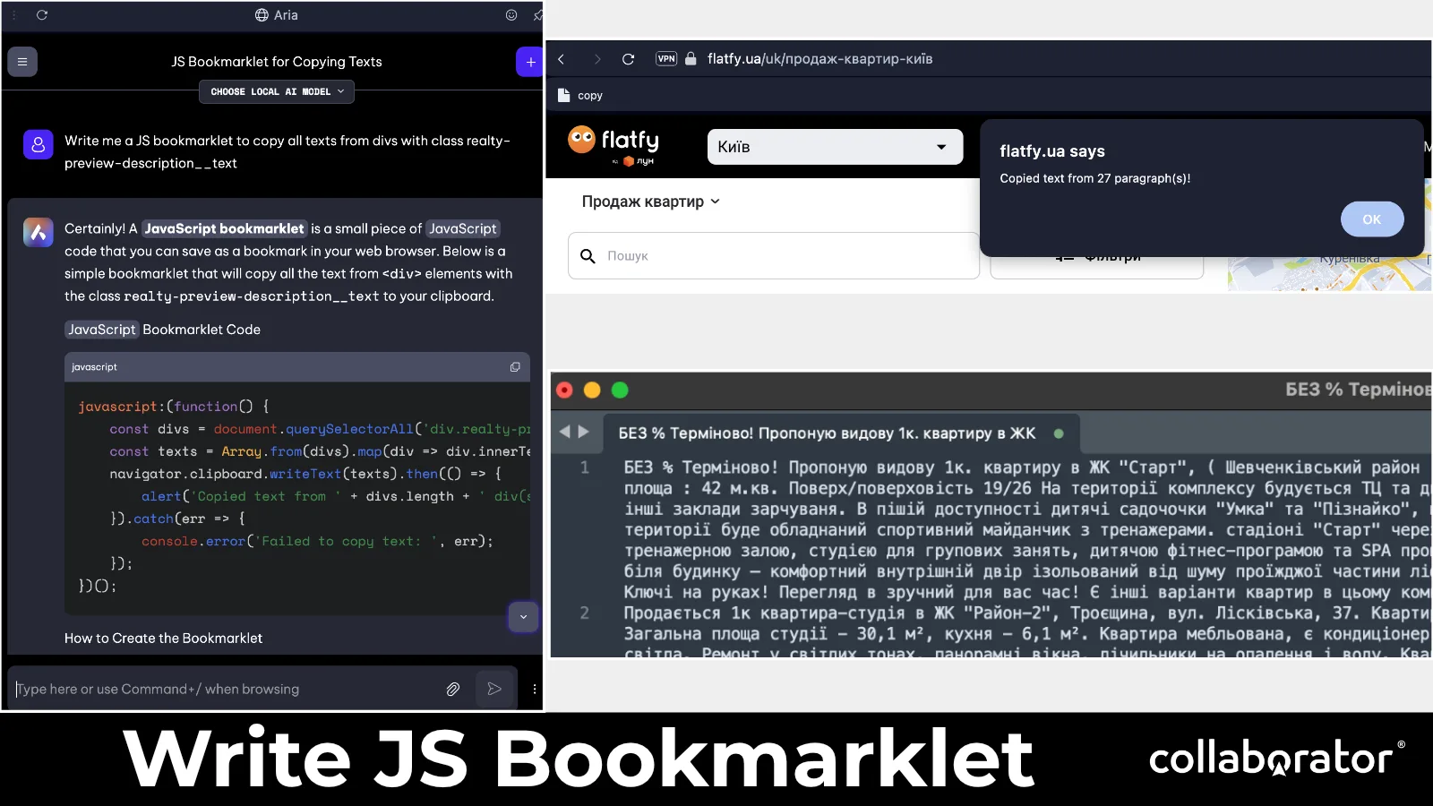Image resolution: width=1433 pixels, height=806 pixels.
Task: Reload the Aria panel
Action: tap(42, 15)
